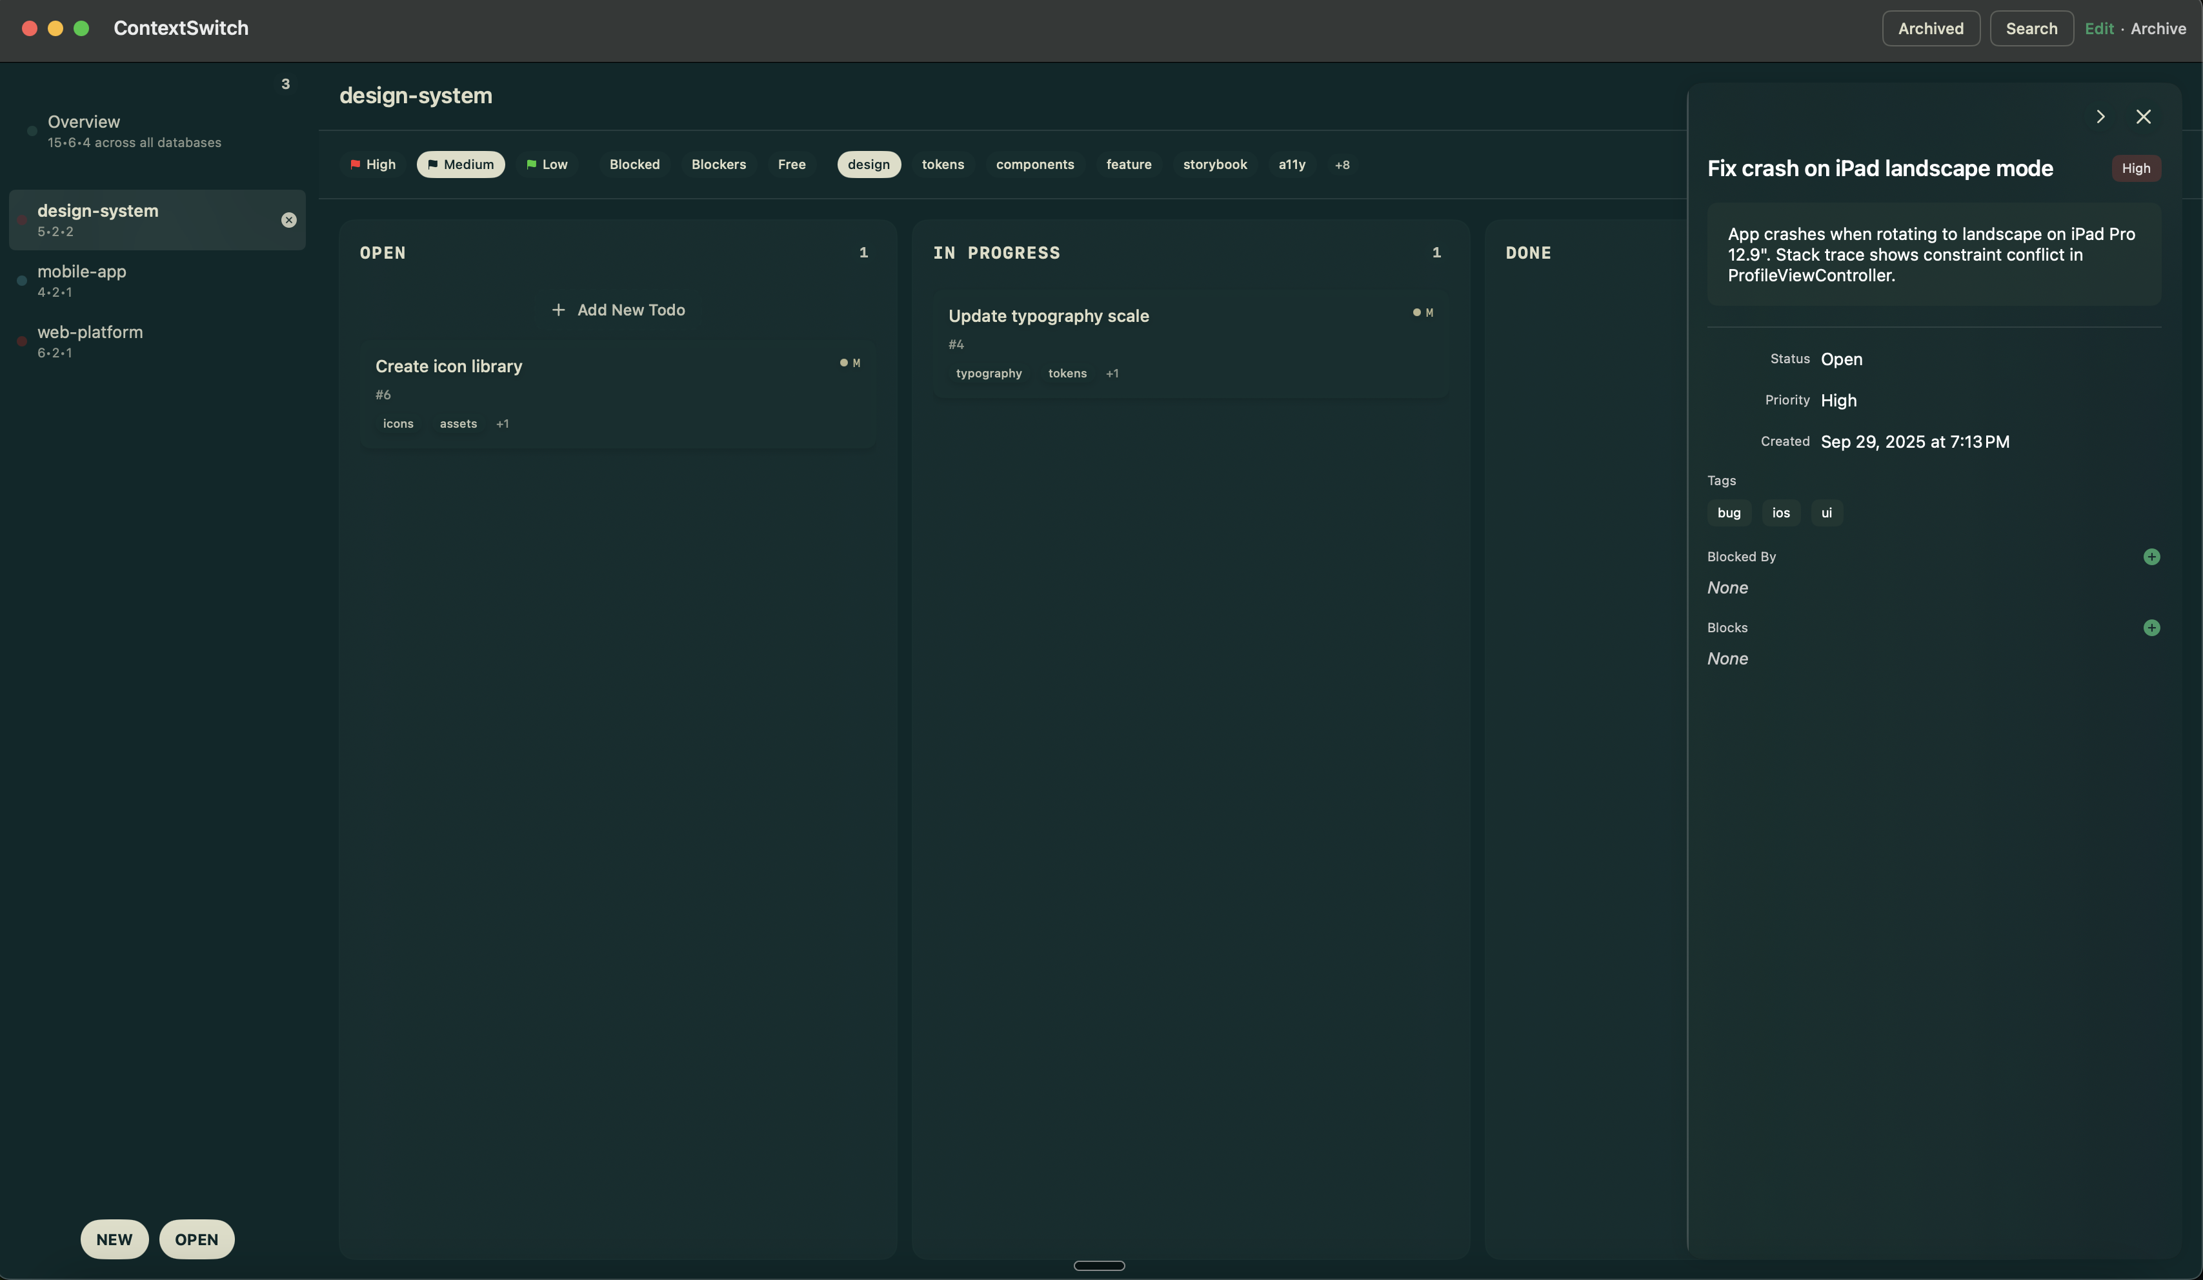
Task: Click the plus icon beside Blocks
Action: point(2151,628)
